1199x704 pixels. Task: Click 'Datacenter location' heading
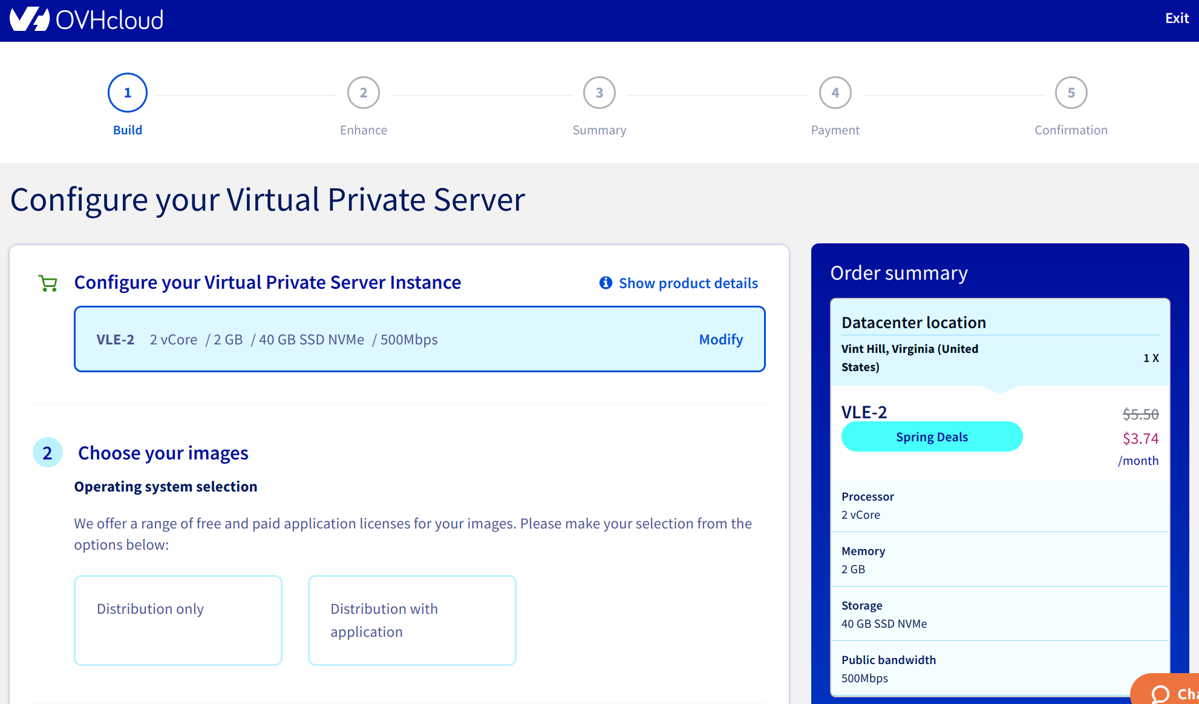pos(913,323)
